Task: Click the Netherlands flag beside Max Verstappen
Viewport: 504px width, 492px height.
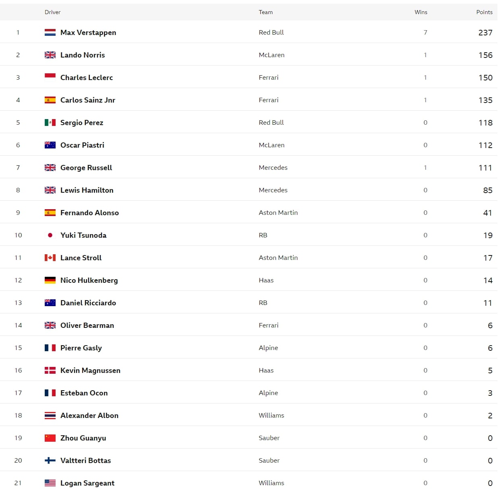Action: coord(50,33)
